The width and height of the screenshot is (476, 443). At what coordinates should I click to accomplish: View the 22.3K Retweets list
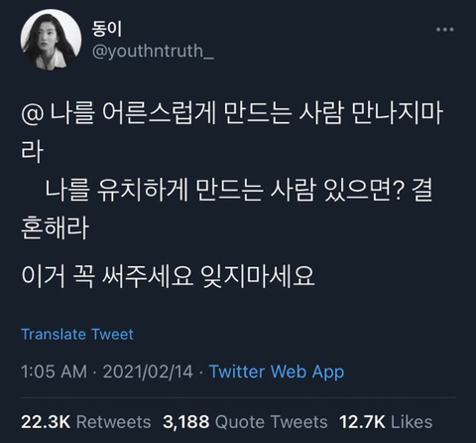(86, 422)
